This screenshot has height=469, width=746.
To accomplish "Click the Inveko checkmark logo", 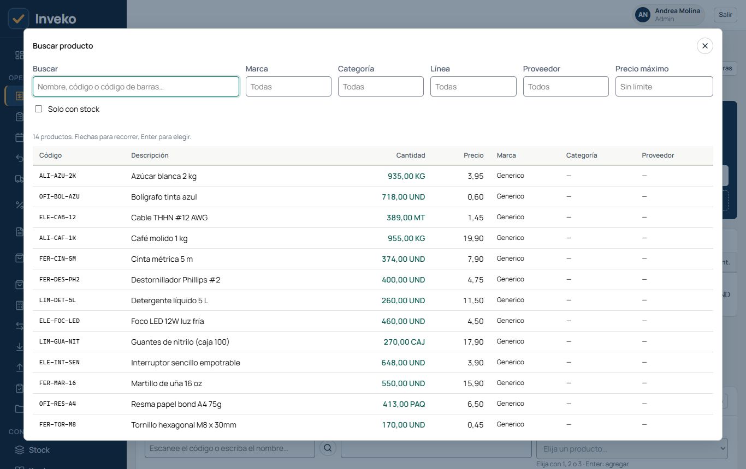I will 19,19.
